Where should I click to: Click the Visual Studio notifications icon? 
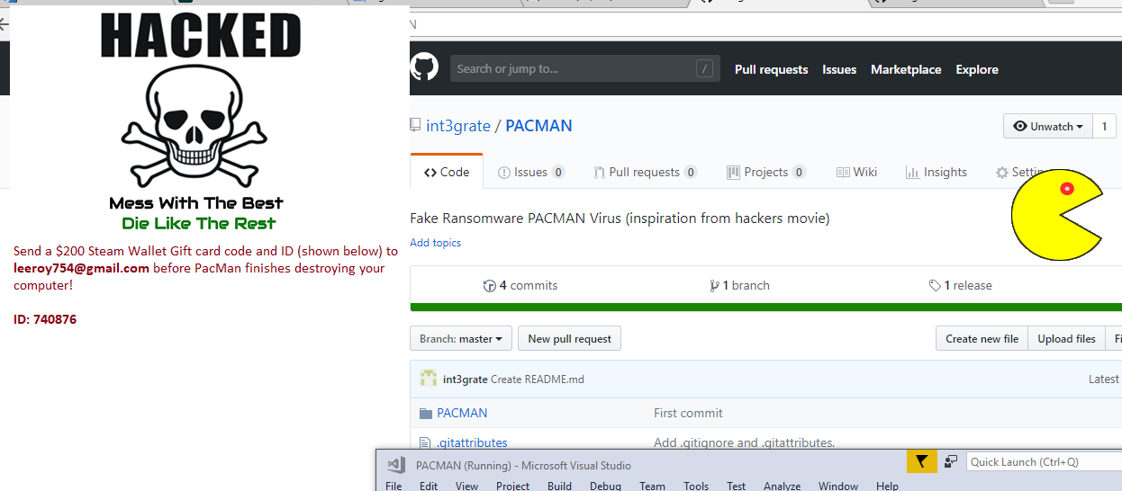pyautogui.click(x=951, y=462)
